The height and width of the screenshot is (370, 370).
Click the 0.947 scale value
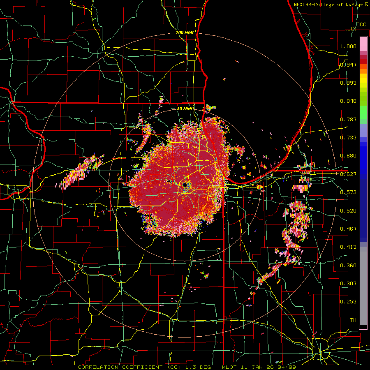348,65
